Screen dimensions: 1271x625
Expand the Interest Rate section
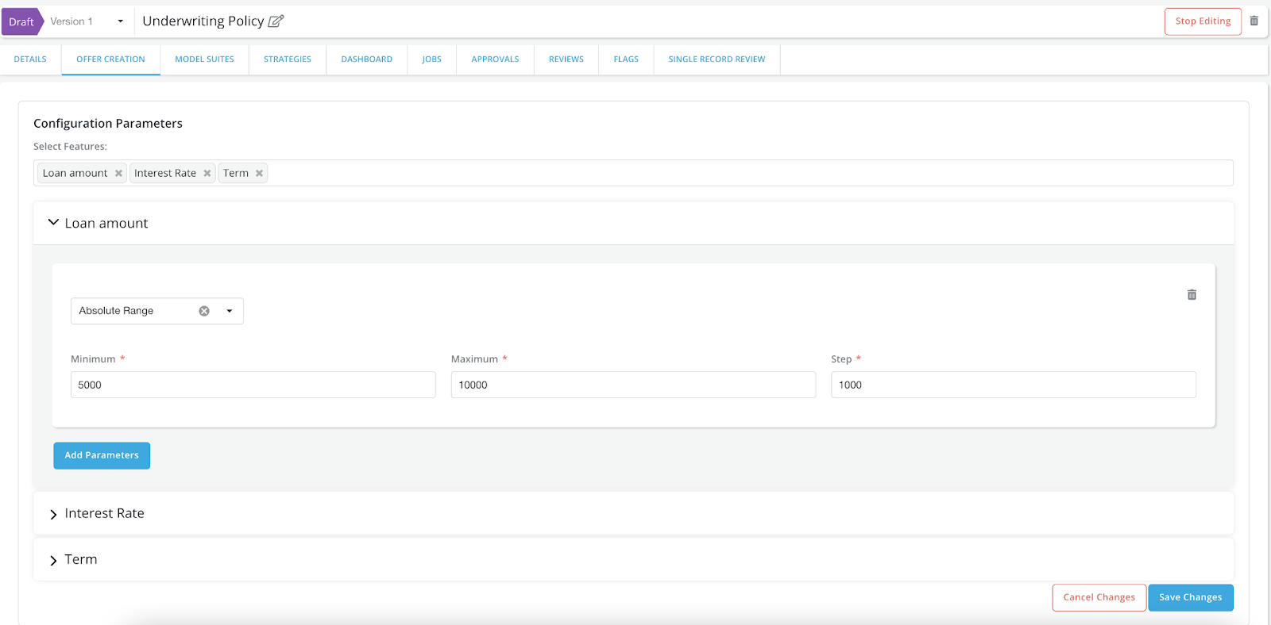[x=54, y=514]
